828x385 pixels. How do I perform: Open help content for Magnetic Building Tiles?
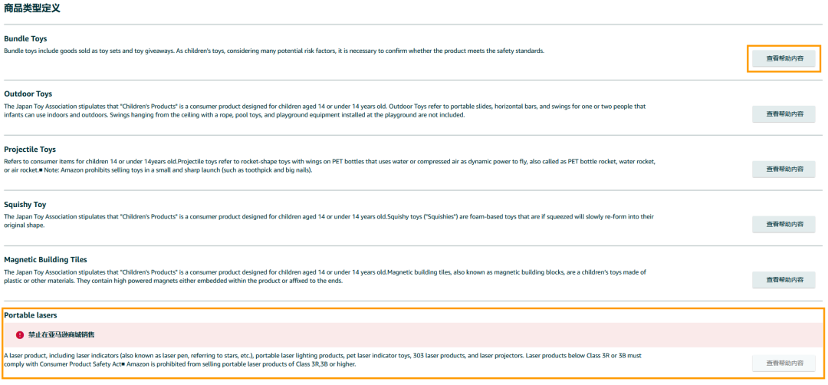(784, 280)
